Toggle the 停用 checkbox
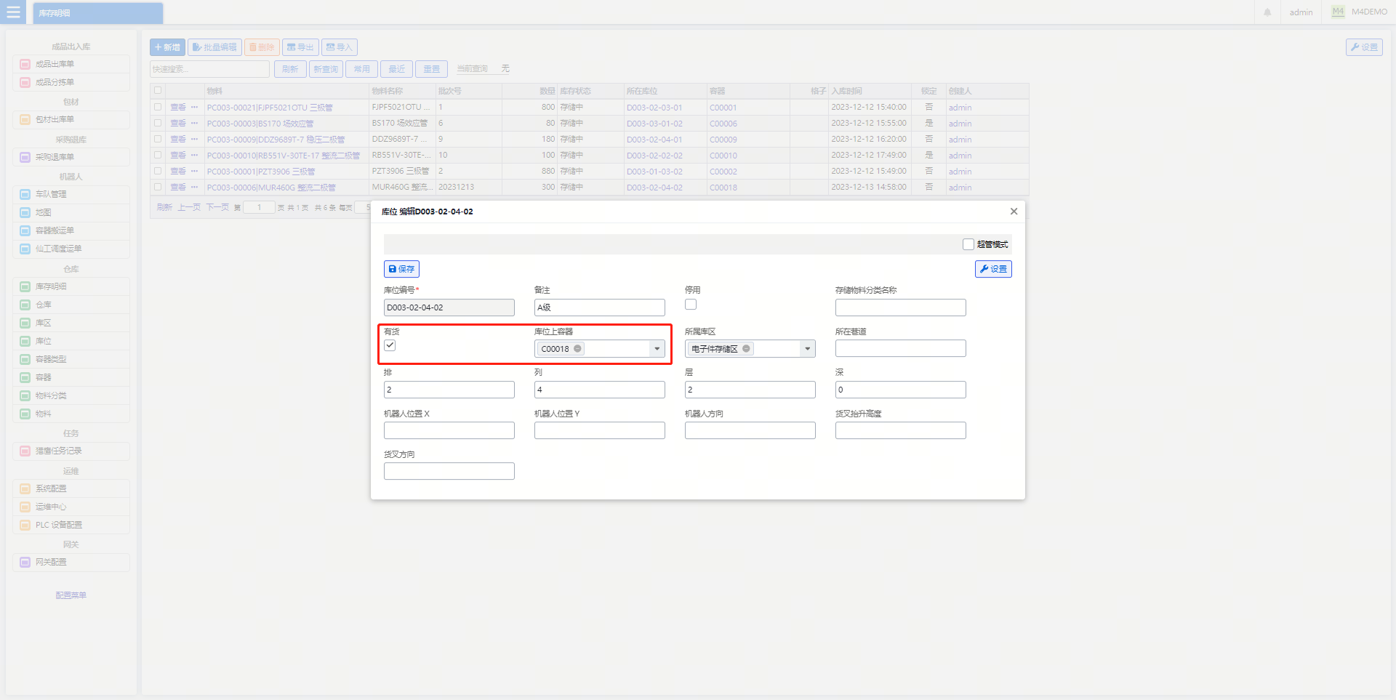 pos(691,305)
